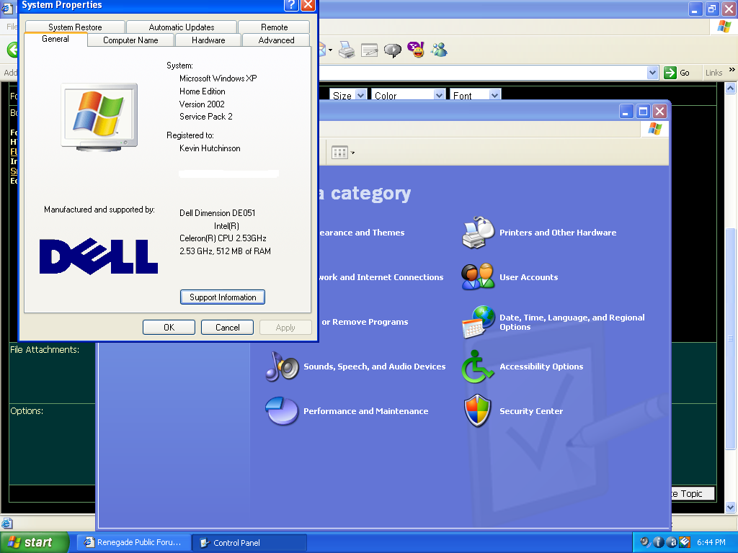Click Sounds, Speech, and Audio Devices icon

pyautogui.click(x=281, y=367)
